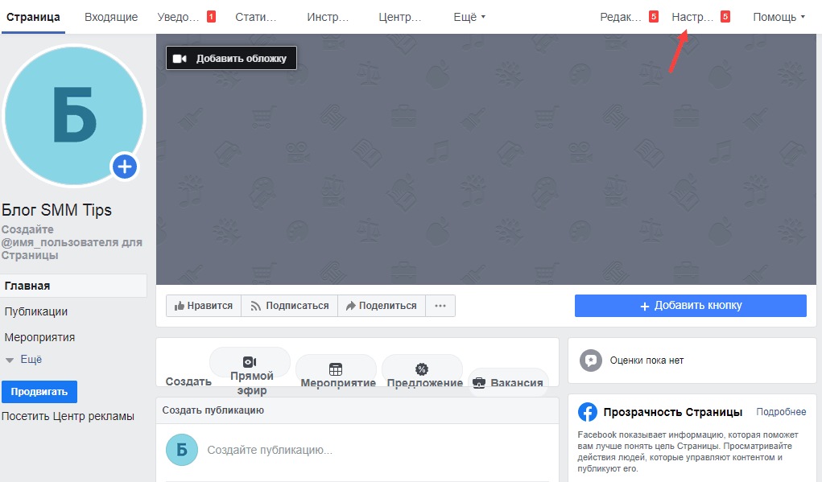Click the Прямой эфир camera icon

click(x=250, y=362)
